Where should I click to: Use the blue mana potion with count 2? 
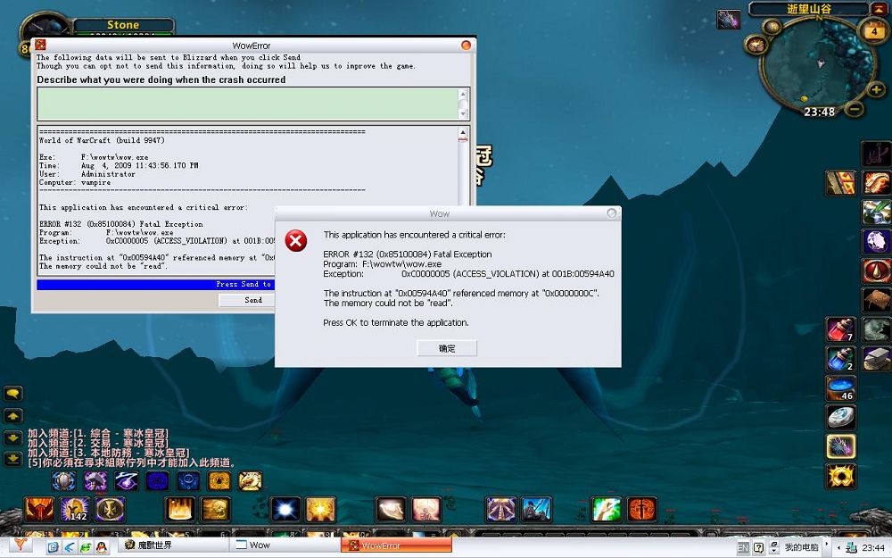coord(840,359)
